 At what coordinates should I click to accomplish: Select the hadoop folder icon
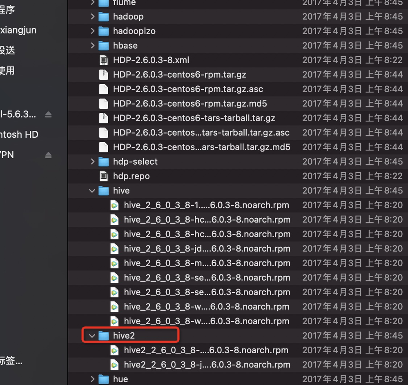(104, 17)
